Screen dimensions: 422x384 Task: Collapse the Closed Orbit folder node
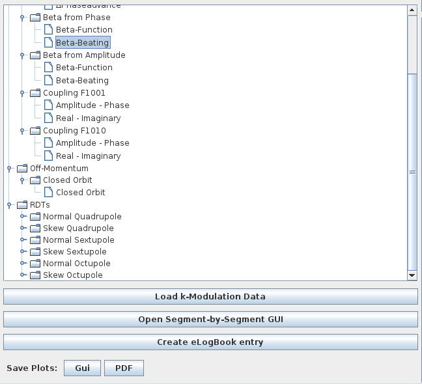pyautogui.click(x=22, y=180)
